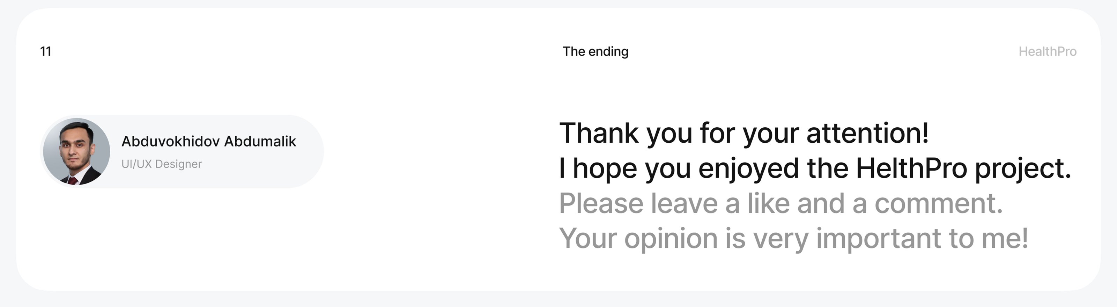Screen dimensions: 1117x307
Task: Open the Abduvokhidov Abdumalik name link
Action: (x=209, y=141)
